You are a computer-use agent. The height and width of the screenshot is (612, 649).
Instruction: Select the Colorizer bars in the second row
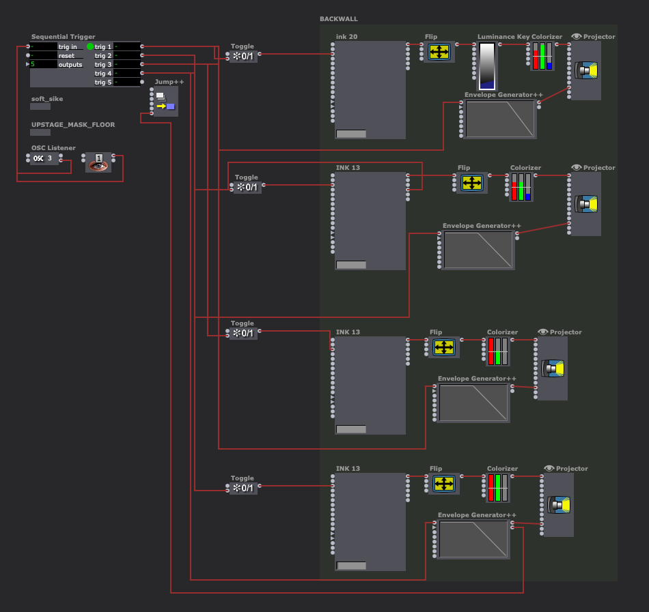point(521,187)
